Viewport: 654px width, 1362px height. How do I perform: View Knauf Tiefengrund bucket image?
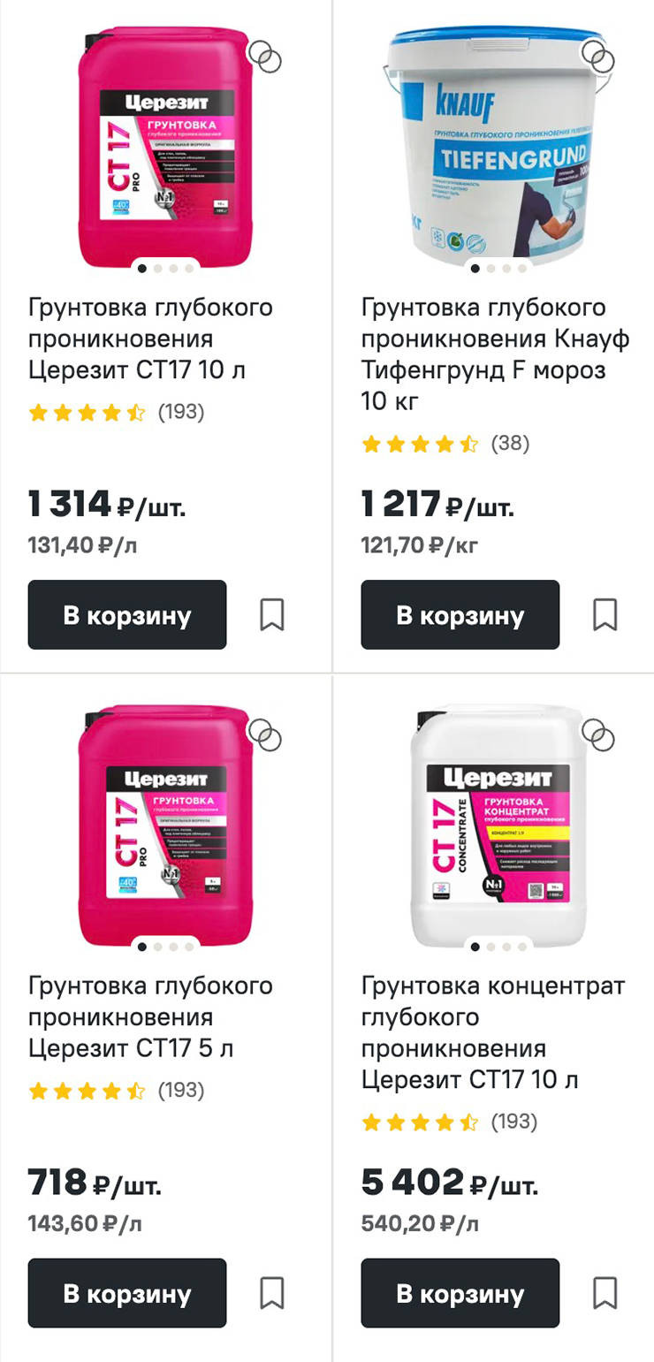click(498, 146)
